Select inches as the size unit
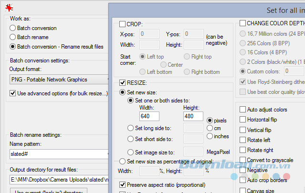The image size is (305, 193). tap(210, 136)
